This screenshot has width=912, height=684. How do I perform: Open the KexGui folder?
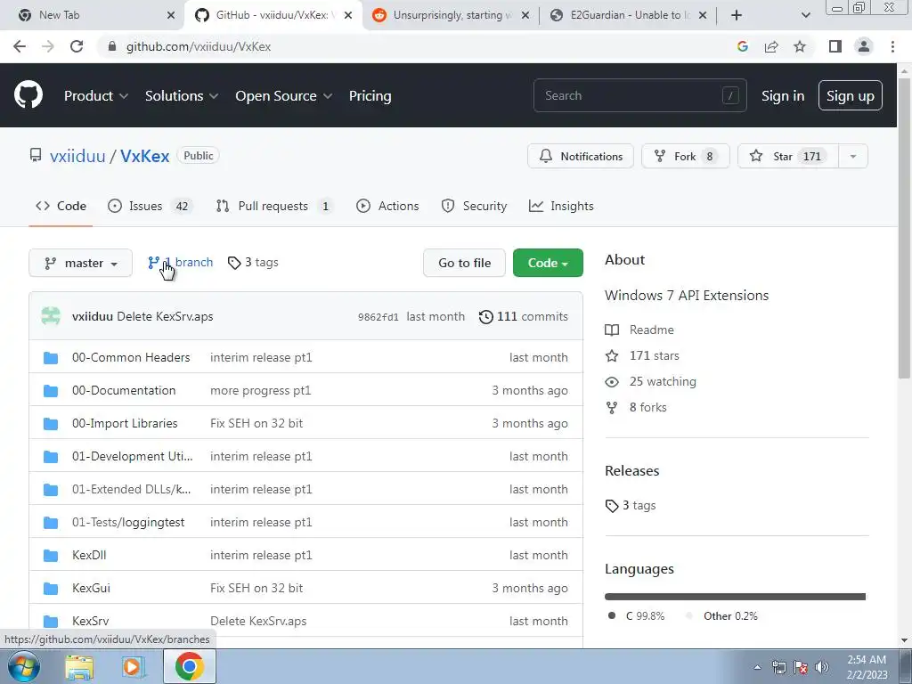91,588
